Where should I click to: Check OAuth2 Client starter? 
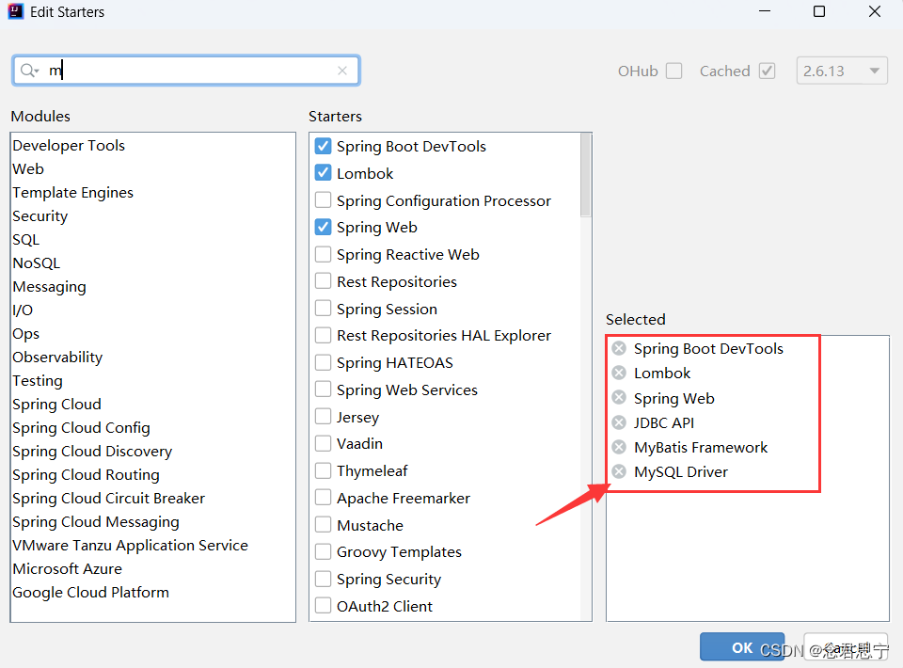pyautogui.click(x=323, y=606)
